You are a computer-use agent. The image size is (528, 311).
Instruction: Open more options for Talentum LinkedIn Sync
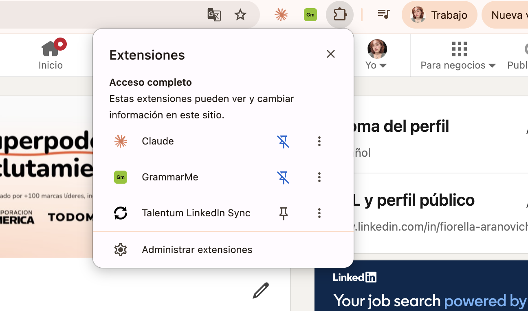319,213
